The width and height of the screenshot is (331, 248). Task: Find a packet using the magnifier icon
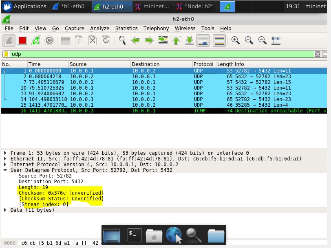pyautogui.click(x=122, y=40)
